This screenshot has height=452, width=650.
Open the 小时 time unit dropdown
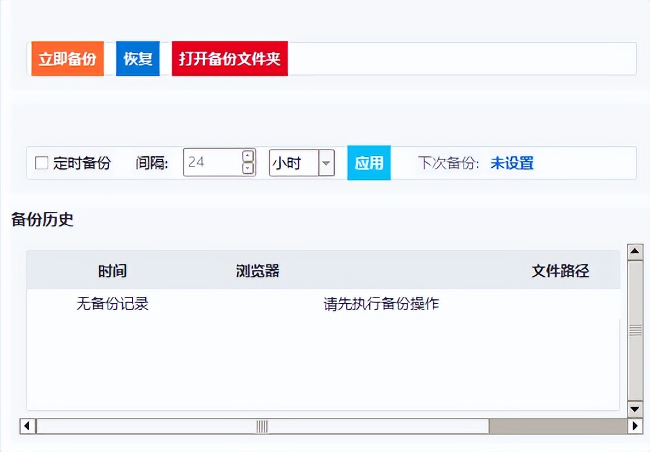[326, 162]
